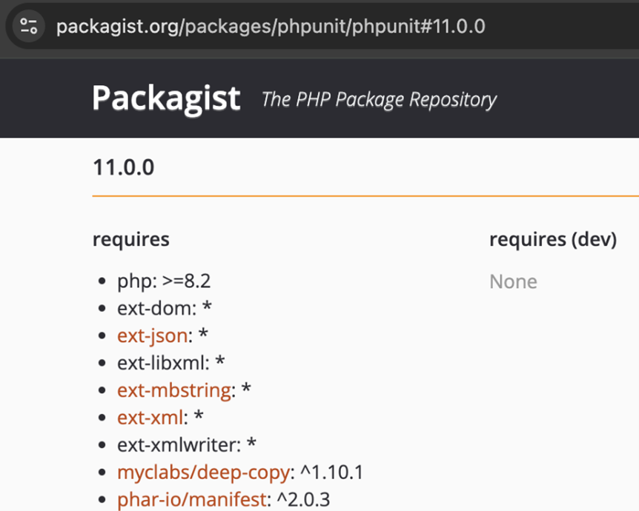Image resolution: width=639 pixels, height=511 pixels.
Task: Select the ext-dom requirement entry
Action: tap(165, 308)
